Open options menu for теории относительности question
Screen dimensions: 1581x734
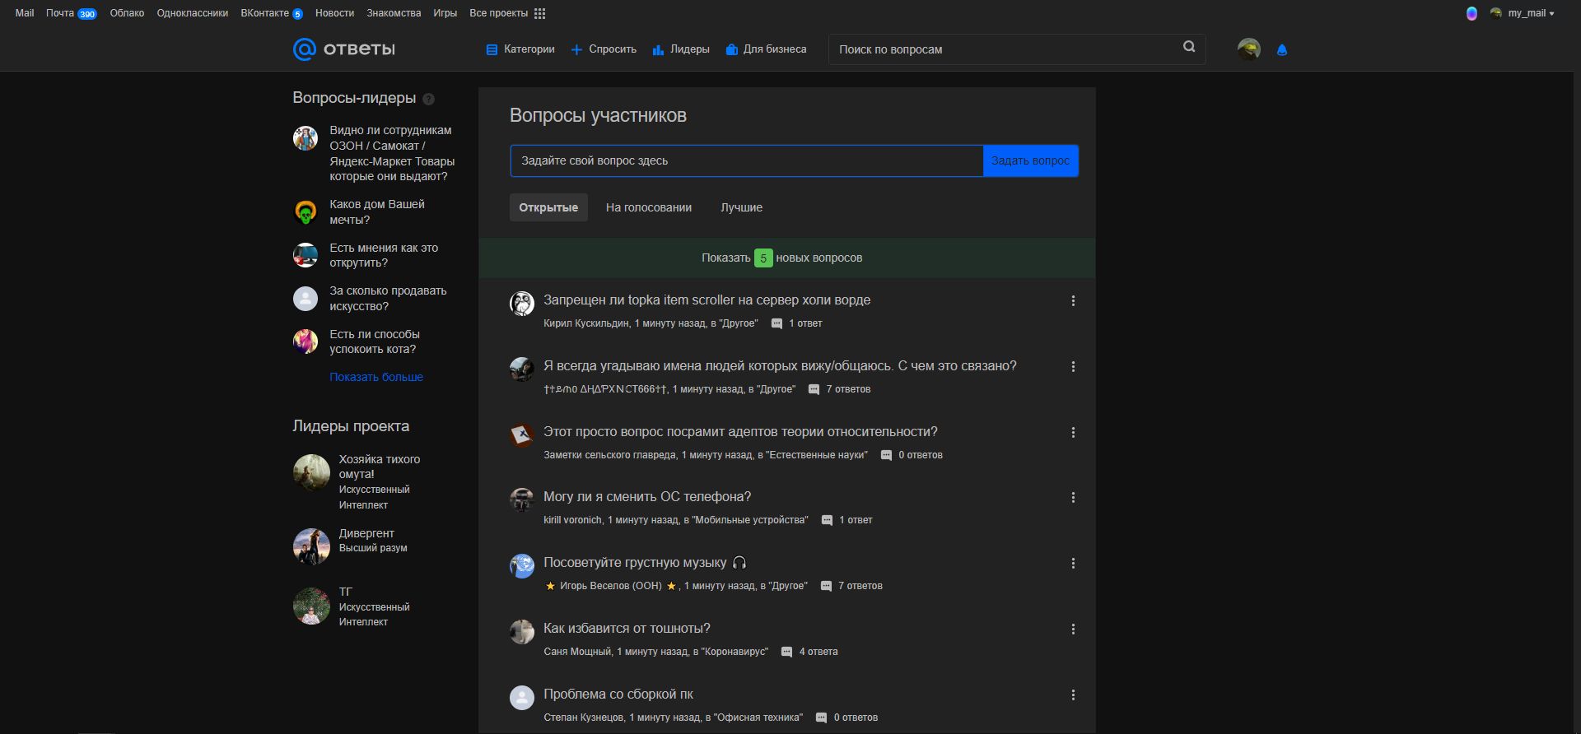click(x=1073, y=433)
